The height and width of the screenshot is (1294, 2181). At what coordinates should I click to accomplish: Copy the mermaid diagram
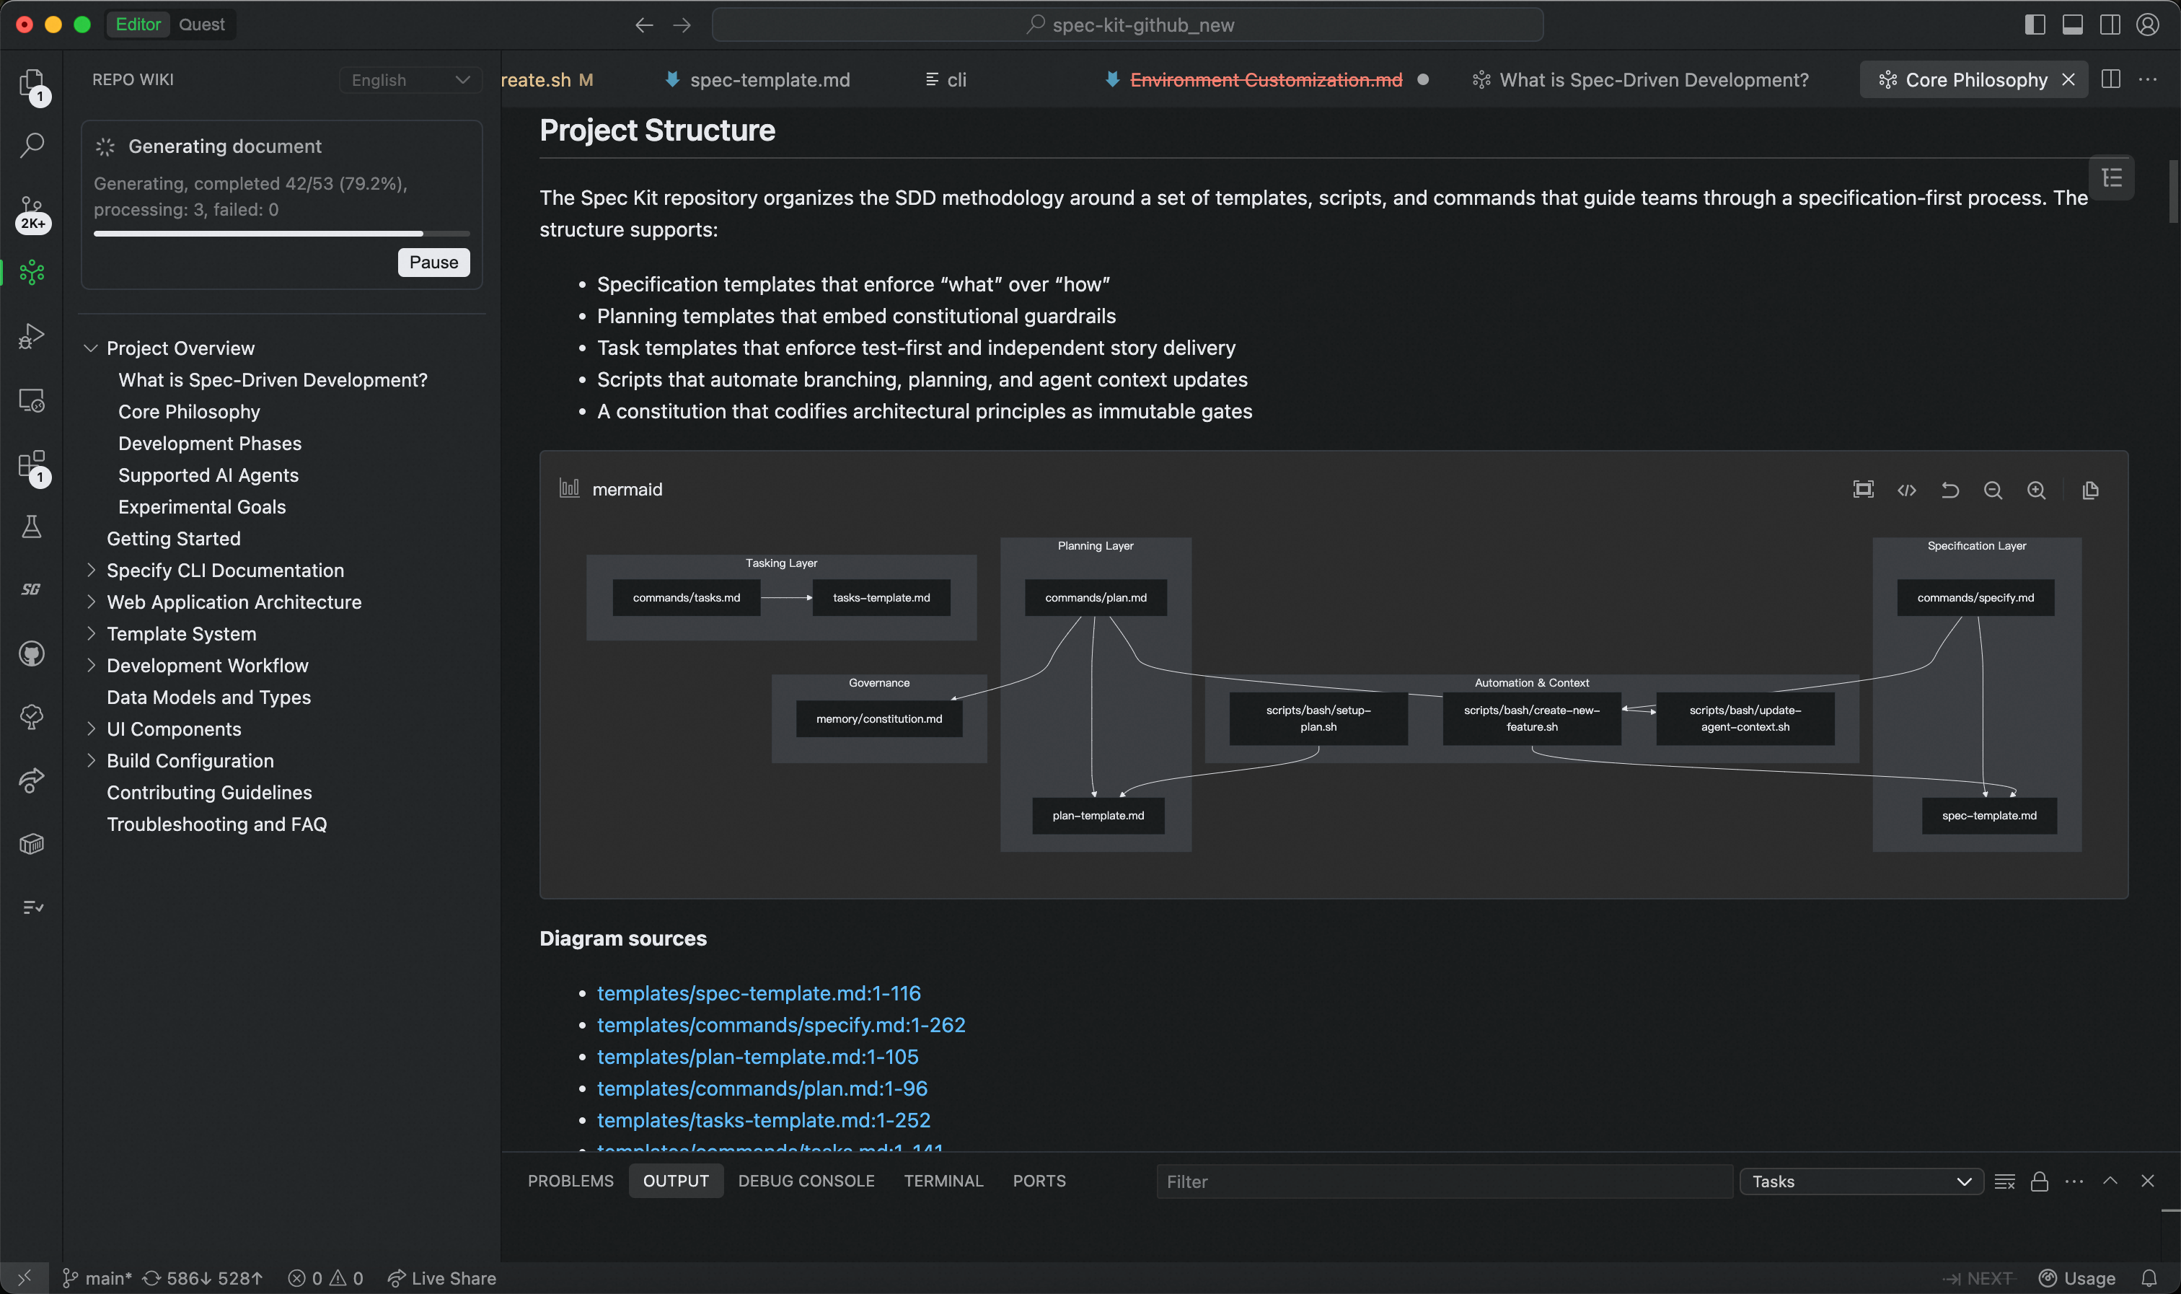[x=2090, y=490]
